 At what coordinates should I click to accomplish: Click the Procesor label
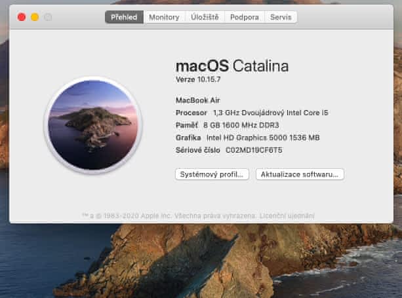pyautogui.click(x=191, y=113)
